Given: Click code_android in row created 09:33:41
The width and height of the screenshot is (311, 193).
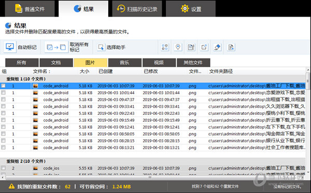Looking at the screenshot, I should (x=56, y=107).
